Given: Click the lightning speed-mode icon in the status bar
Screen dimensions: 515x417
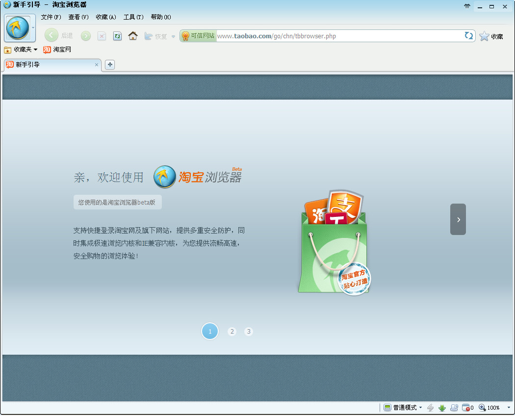Looking at the screenshot, I should 430,408.
